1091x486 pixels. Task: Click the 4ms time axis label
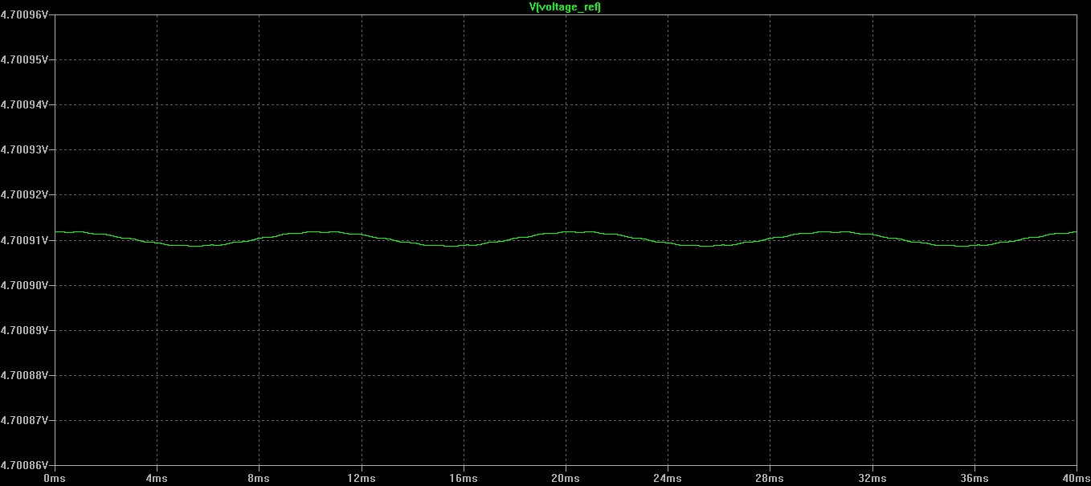point(157,477)
